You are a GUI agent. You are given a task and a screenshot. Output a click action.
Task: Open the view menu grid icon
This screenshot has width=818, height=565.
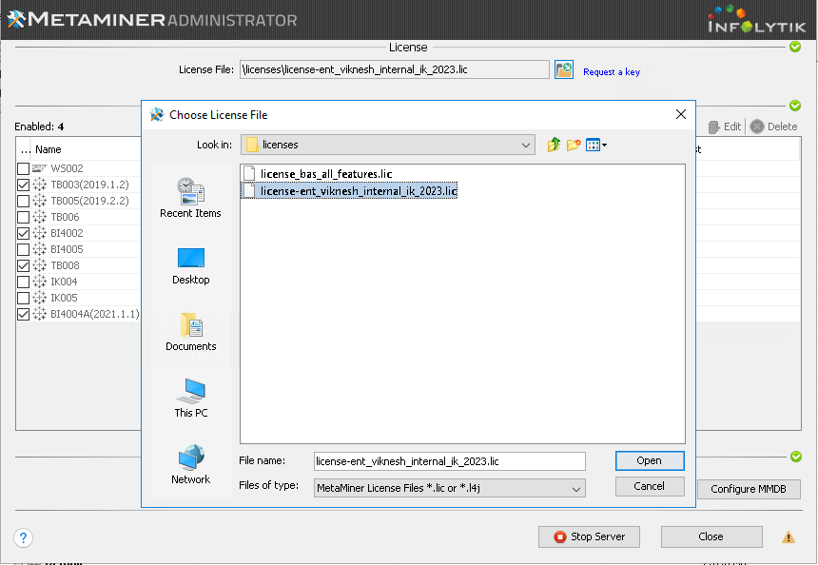click(x=595, y=145)
